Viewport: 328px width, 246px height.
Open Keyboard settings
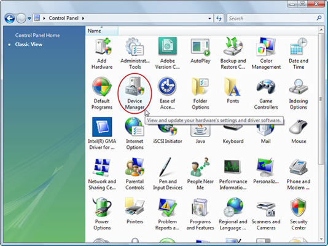coord(233,134)
